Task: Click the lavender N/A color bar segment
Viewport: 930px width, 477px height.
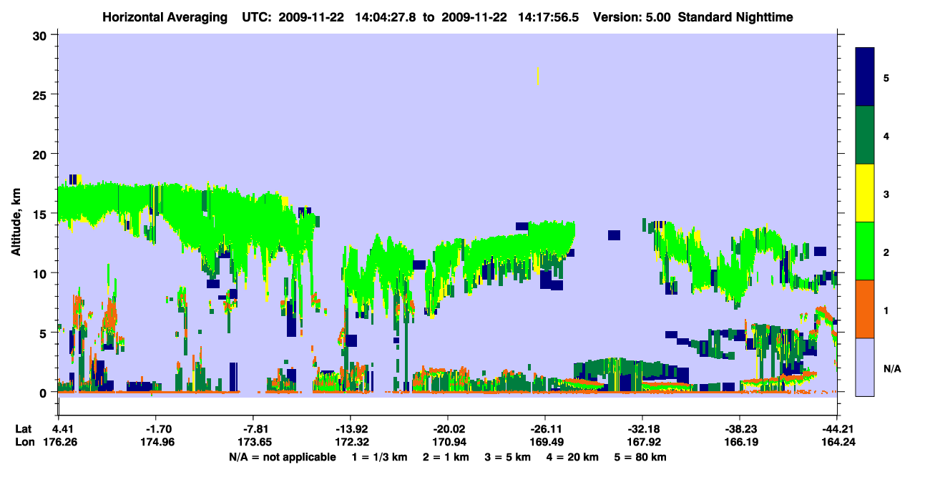Action: (865, 367)
